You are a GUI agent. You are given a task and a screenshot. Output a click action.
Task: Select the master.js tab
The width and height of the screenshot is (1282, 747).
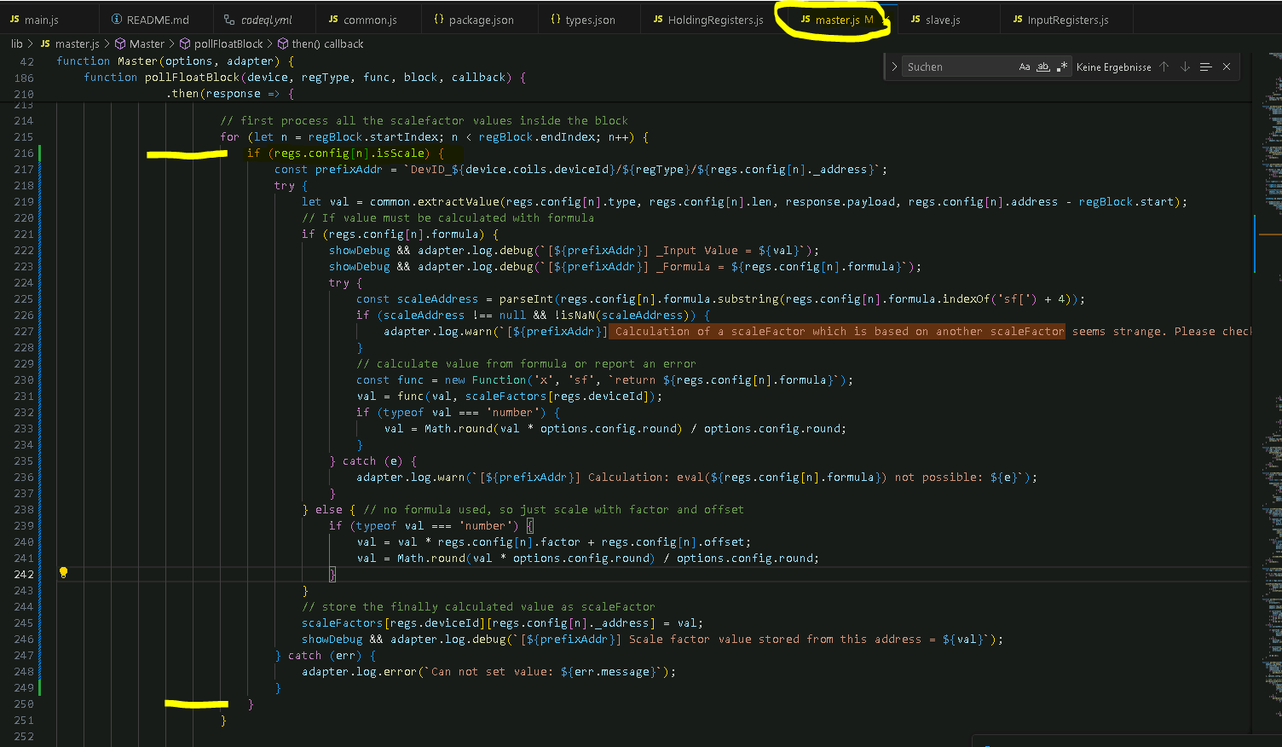[x=844, y=20]
